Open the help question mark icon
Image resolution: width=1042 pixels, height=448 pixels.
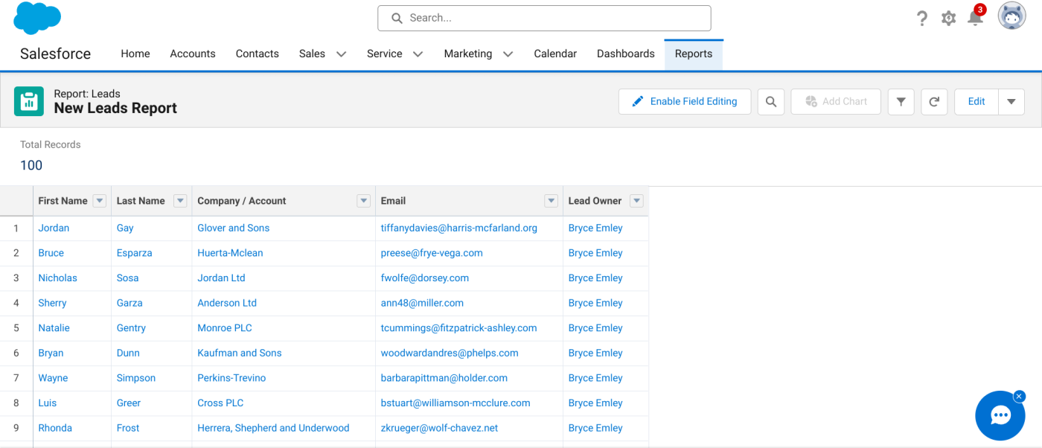(x=922, y=19)
